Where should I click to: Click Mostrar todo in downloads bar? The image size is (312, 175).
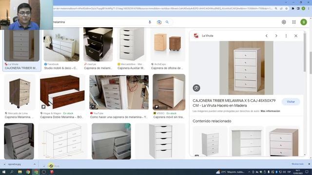point(297,164)
